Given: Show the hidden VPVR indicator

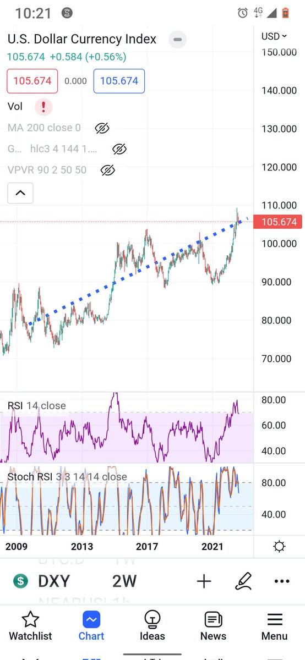Looking at the screenshot, I should pos(108,170).
